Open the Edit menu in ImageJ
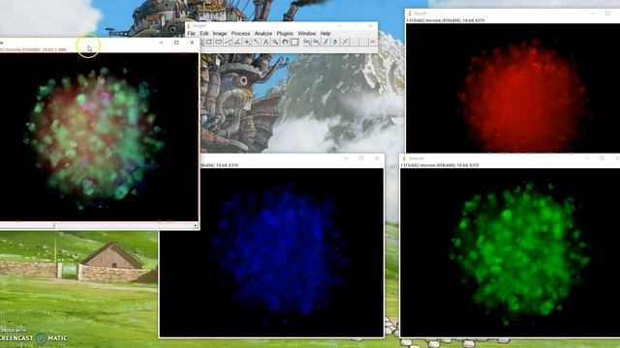Image resolution: width=620 pixels, height=348 pixels. coord(204,34)
